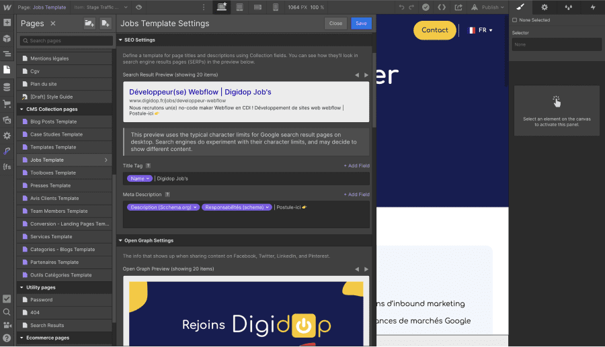Close the Jobs Template Settings panel
The height and width of the screenshot is (347, 605).
(335, 23)
